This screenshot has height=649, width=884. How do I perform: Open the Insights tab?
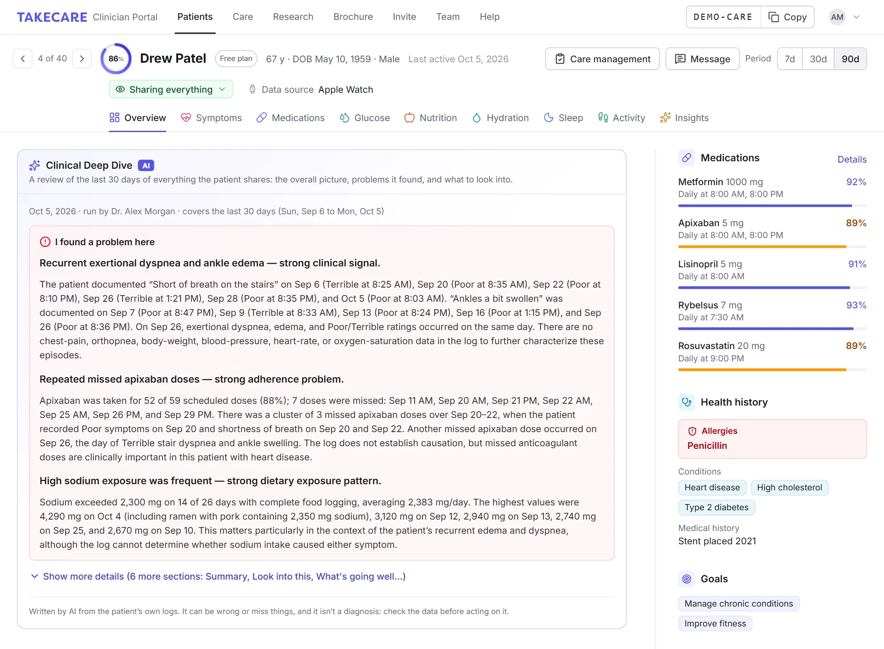click(684, 118)
